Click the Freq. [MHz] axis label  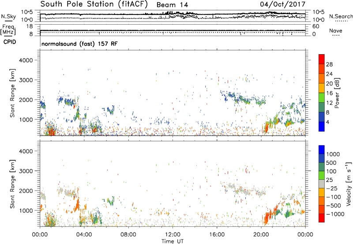point(8,30)
